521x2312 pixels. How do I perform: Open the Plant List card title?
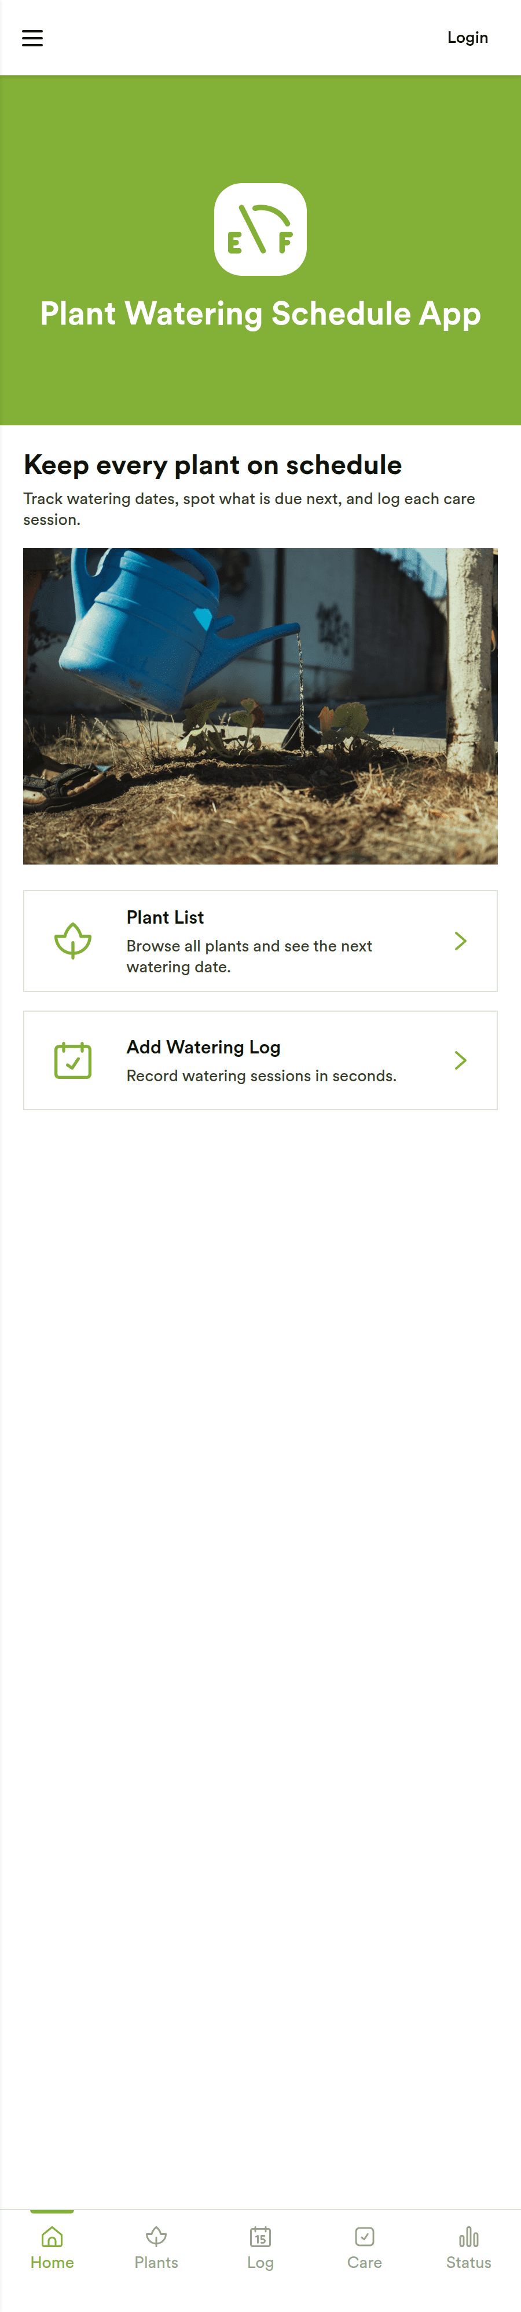coord(165,917)
